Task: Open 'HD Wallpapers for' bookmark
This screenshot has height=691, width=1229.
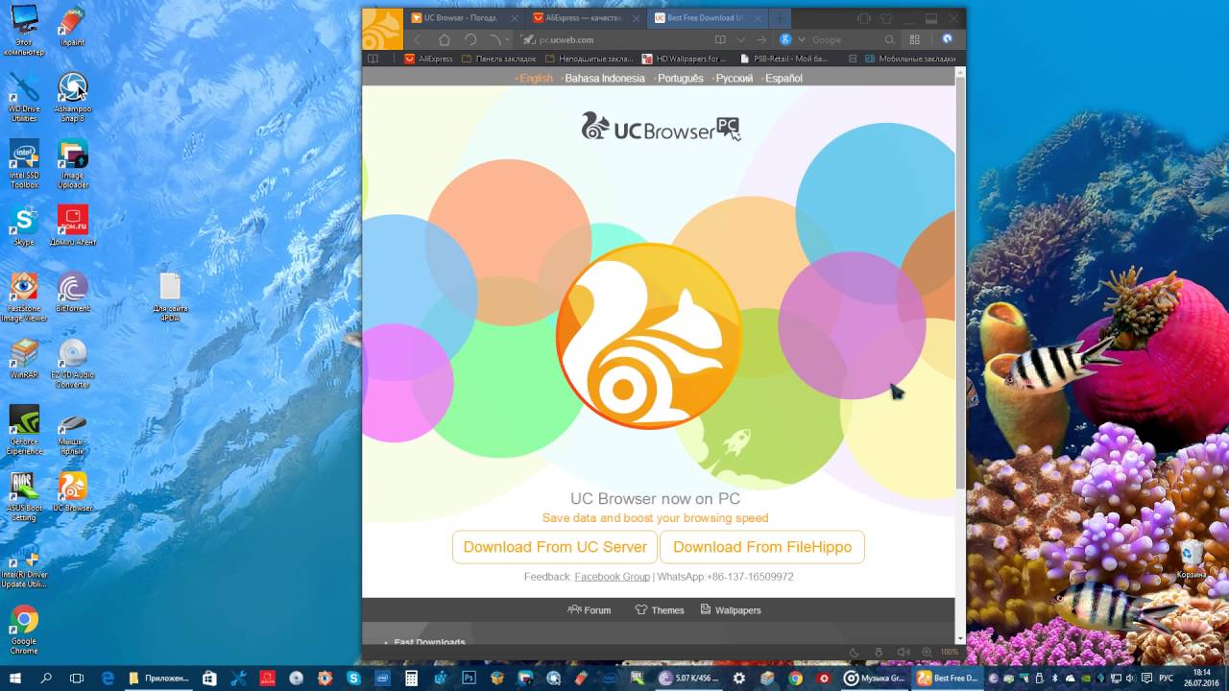Action: (x=684, y=59)
